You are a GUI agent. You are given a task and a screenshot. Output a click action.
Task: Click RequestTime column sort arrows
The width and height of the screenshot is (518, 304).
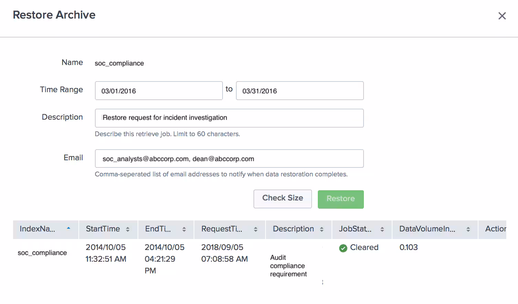pyautogui.click(x=256, y=229)
